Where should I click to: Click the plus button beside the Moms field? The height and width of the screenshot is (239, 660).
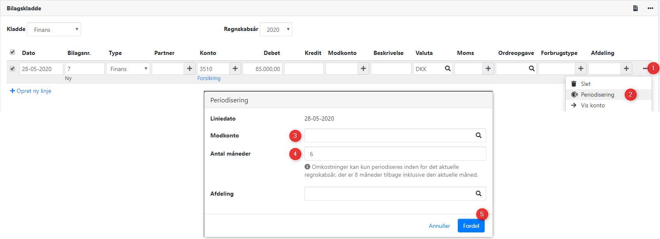click(488, 69)
